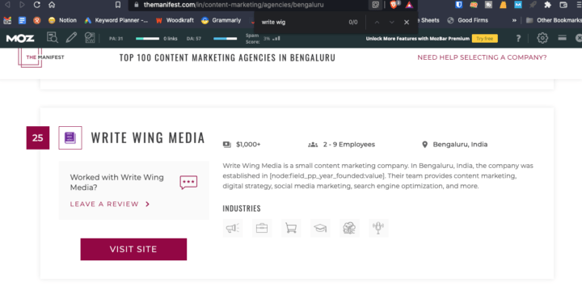The height and width of the screenshot is (291, 582).
Task: Open the Woodkraft bookmark
Action: tap(175, 20)
